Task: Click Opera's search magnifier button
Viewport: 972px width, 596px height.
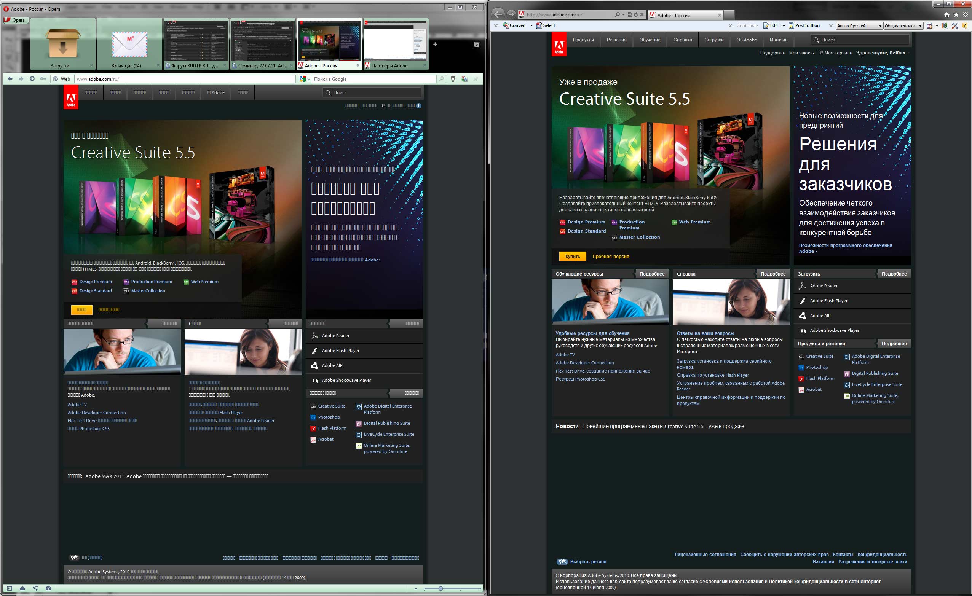Action: pos(441,79)
